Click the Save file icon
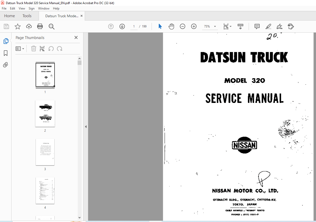Screen dimensions: 316x222 (6, 26)
